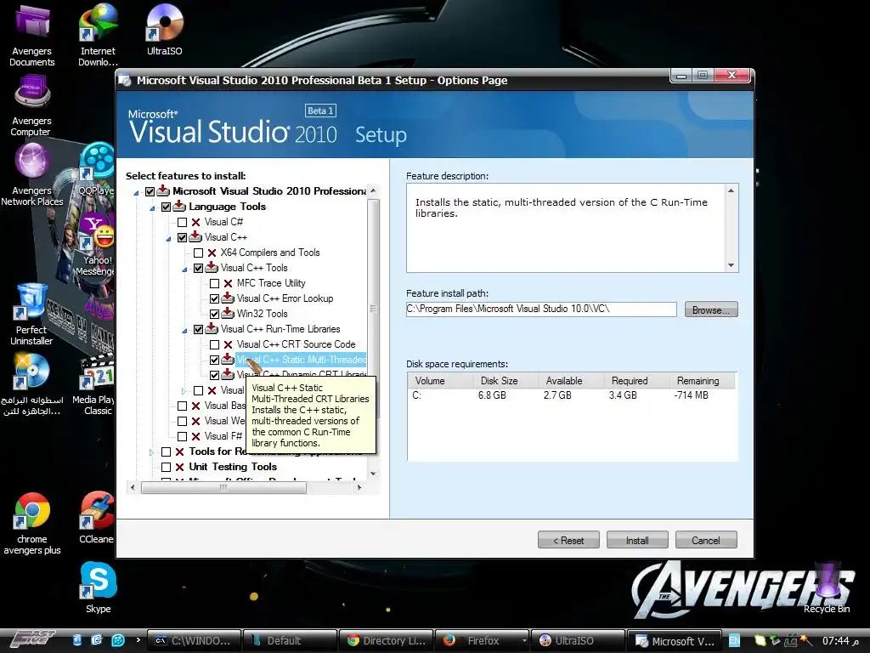Collapse the Language Tools tree node

(153, 208)
